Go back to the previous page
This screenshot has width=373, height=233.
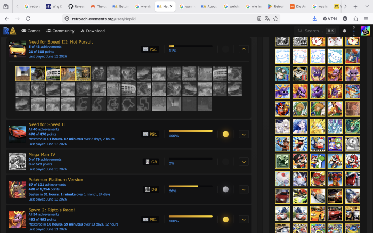7,19
